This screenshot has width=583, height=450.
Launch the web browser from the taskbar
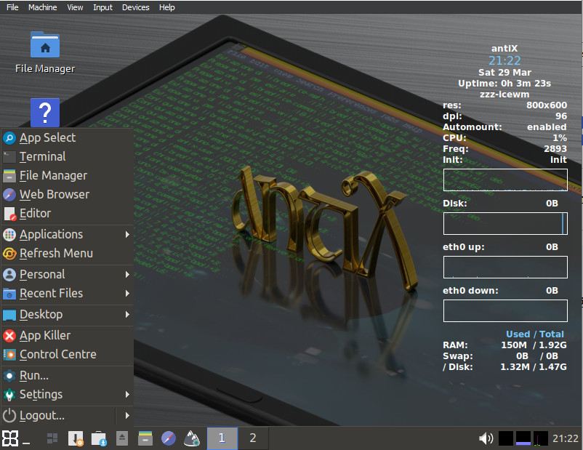168,438
